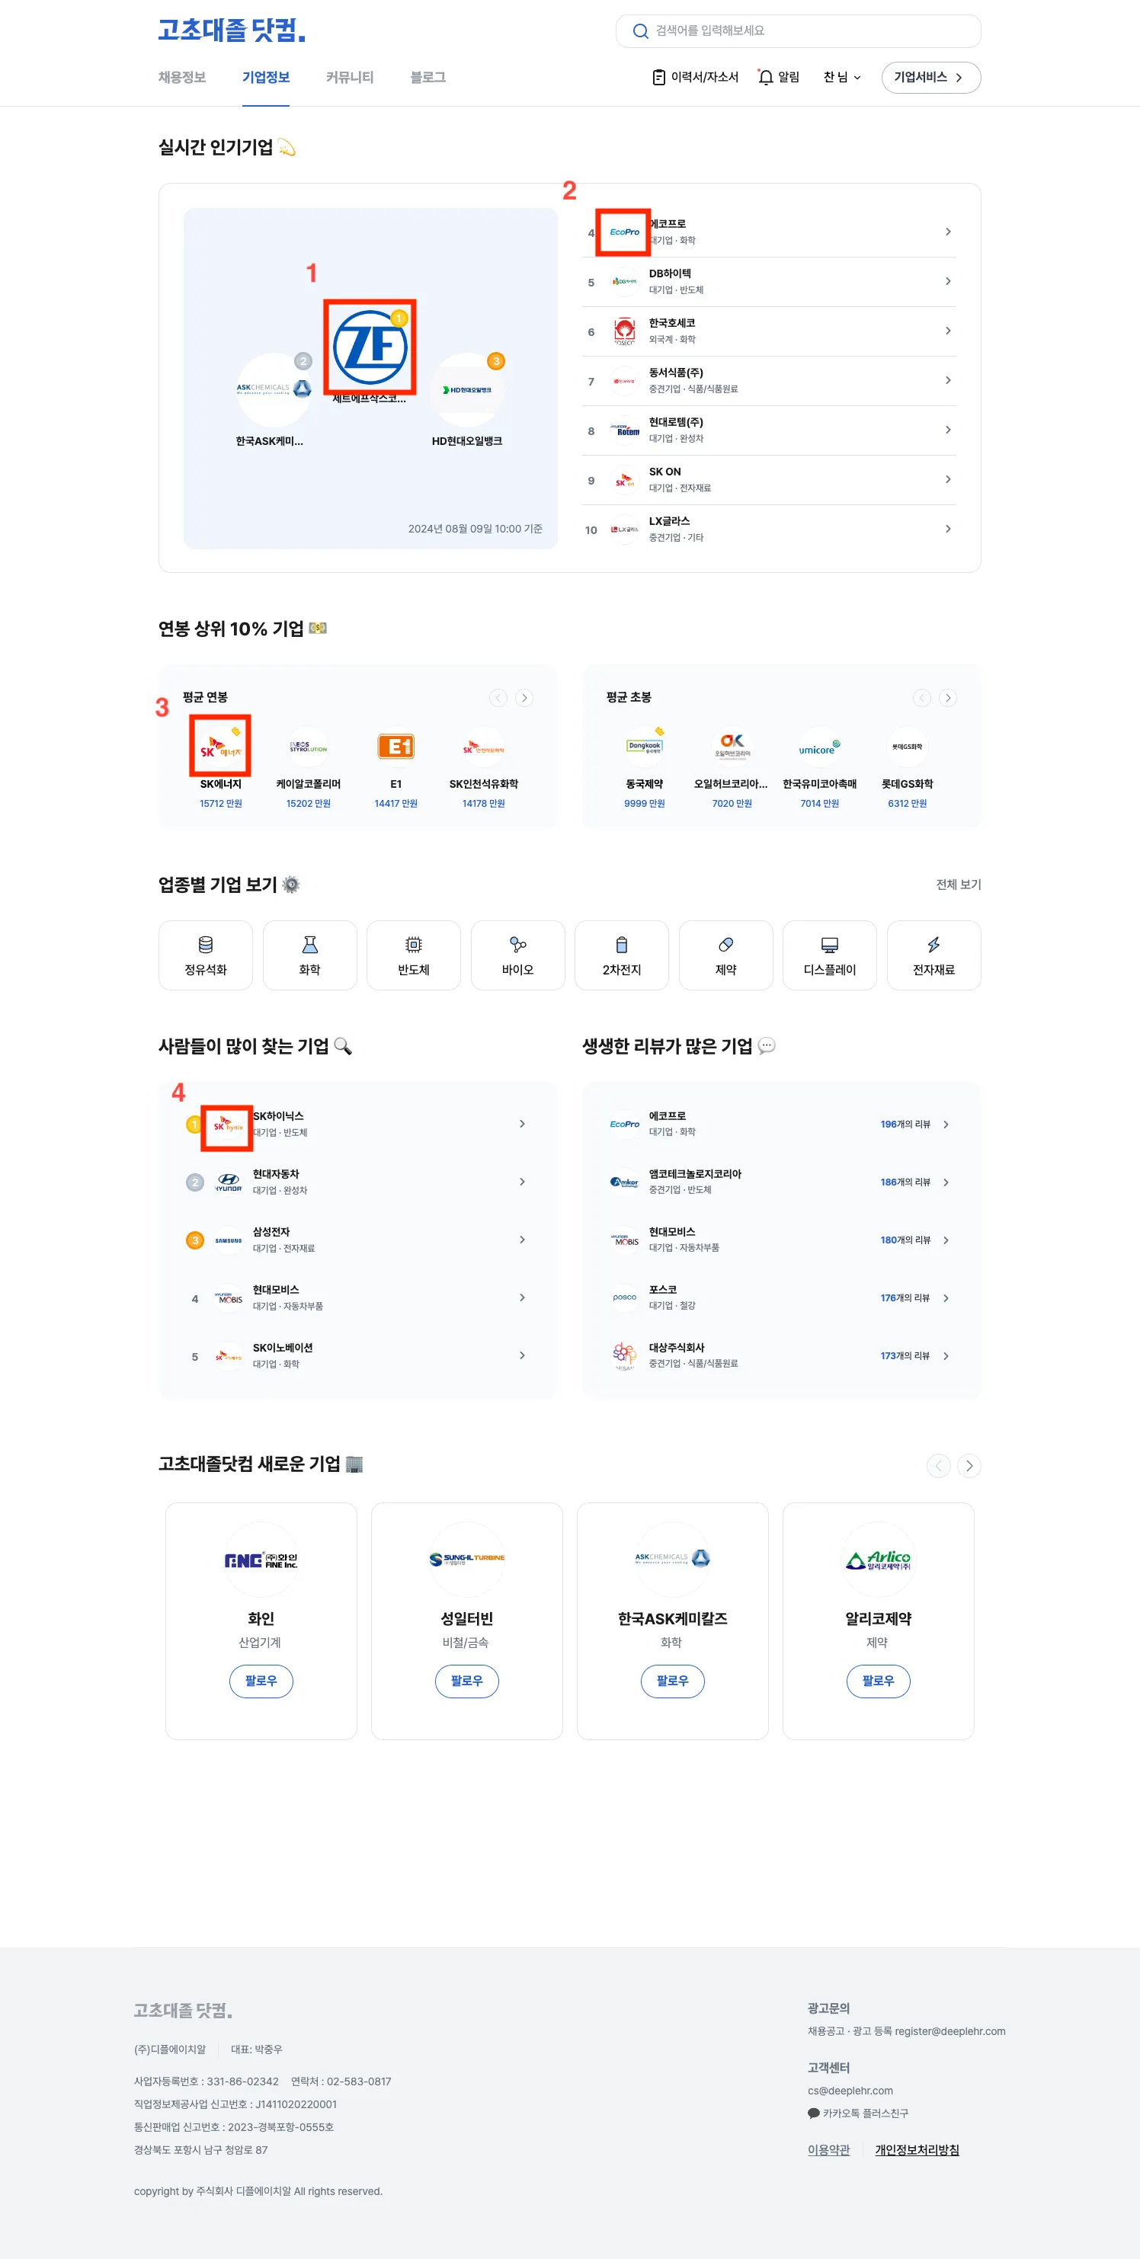
Task: Click the resume document icon in header
Action: click(x=658, y=77)
